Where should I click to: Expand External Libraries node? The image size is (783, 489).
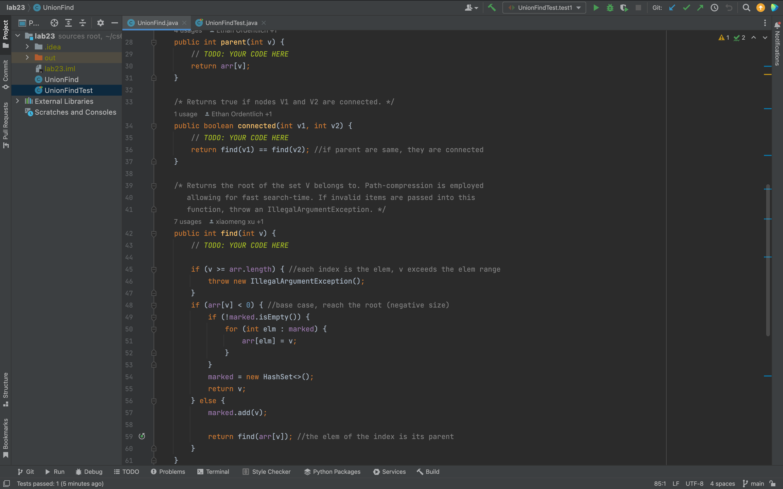(x=17, y=101)
